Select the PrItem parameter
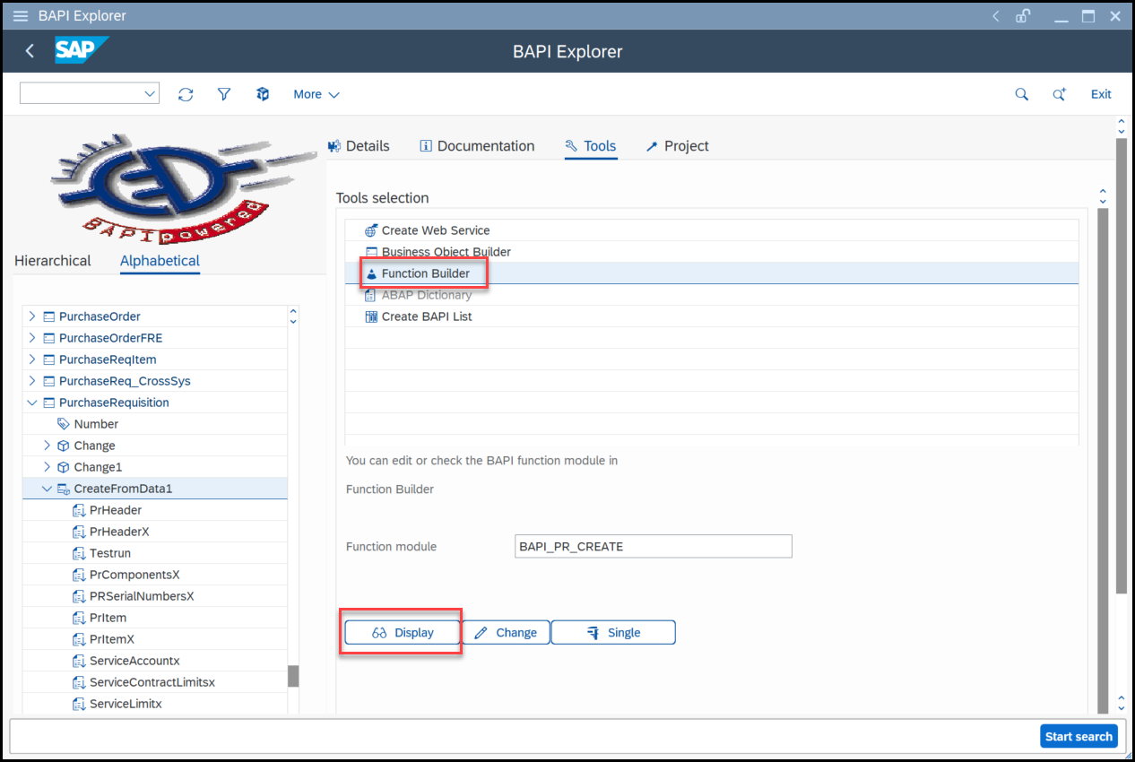This screenshot has height=762, width=1135. 108,618
